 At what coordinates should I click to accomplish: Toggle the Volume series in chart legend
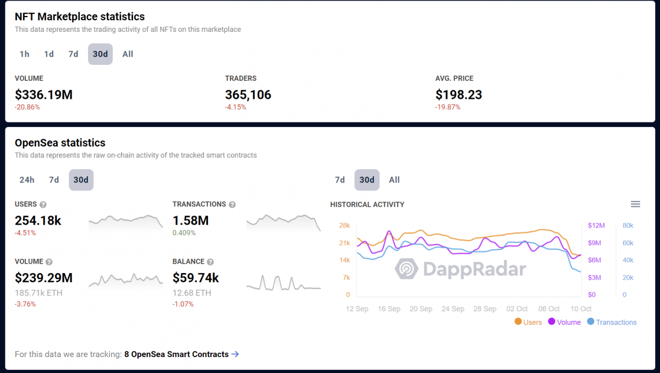(564, 322)
